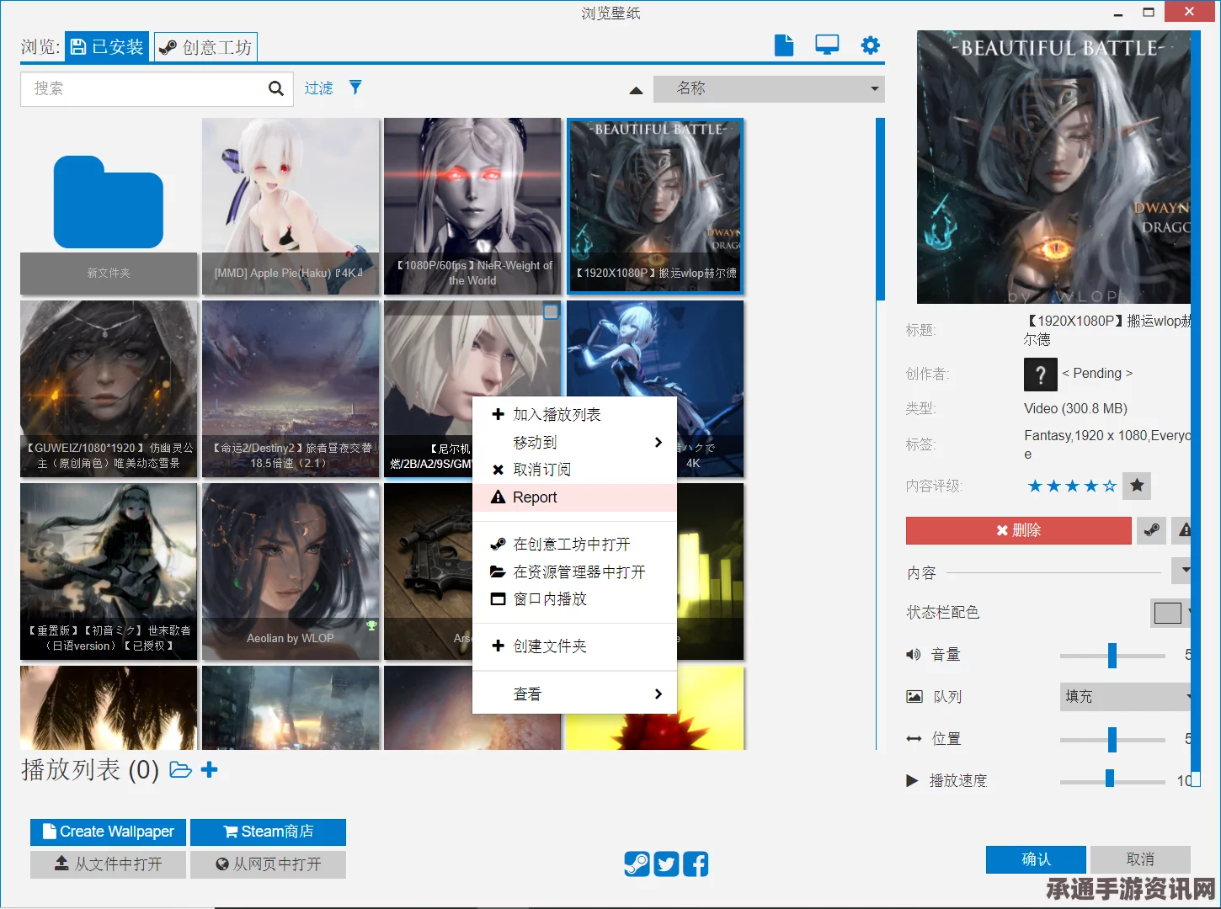Open the blue settings gear icon

pos(870,45)
